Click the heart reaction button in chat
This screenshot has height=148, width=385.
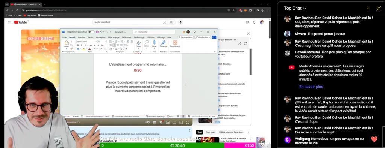coord(374,139)
